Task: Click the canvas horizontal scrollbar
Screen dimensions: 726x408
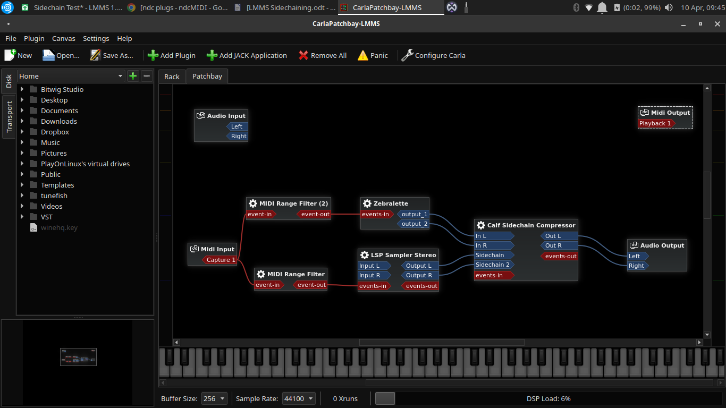Action: tap(441, 343)
